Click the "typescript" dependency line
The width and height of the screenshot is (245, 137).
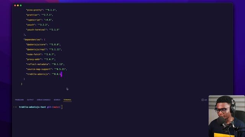click(39, 20)
